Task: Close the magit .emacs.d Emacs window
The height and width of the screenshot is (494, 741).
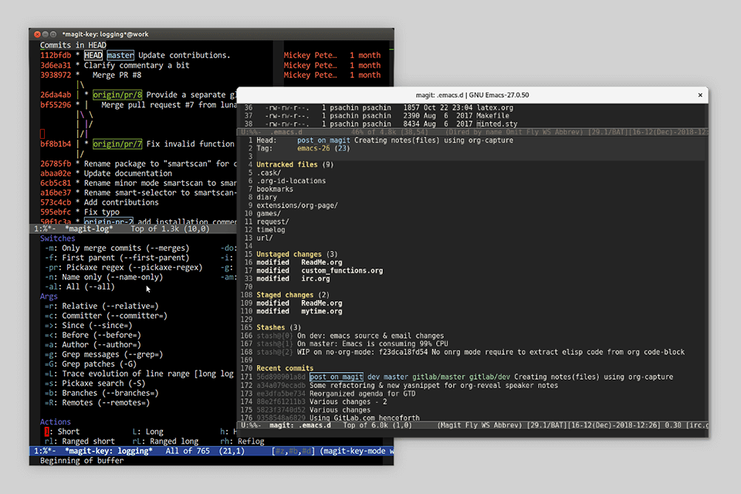Action: (x=700, y=95)
